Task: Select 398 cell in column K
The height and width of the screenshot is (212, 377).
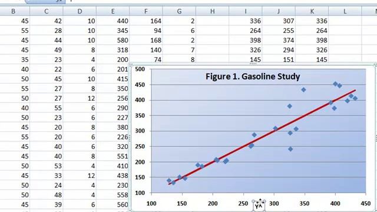Action: tap(312, 40)
